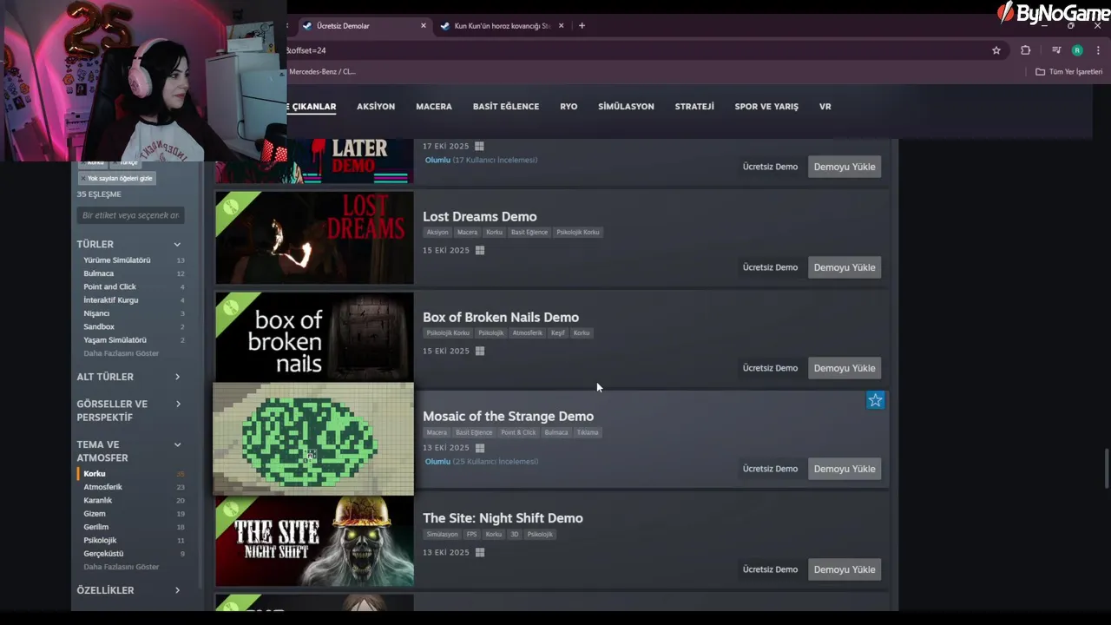The width and height of the screenshot is (1111, 625).
Task: Open the Chrome extensions puzzle icon
Action: tap(1025, 50)
